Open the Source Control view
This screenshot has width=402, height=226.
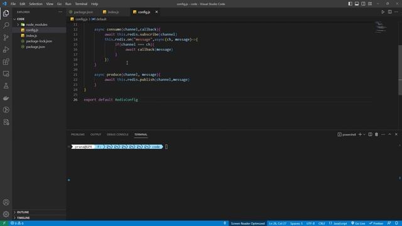click(x=6, y=38)
